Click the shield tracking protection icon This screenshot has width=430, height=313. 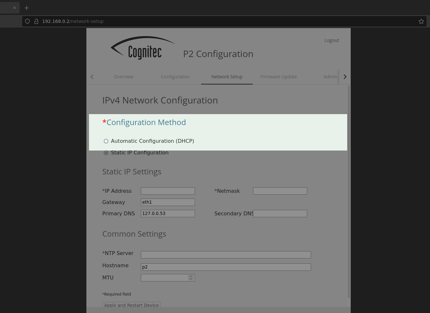(27, 21)
